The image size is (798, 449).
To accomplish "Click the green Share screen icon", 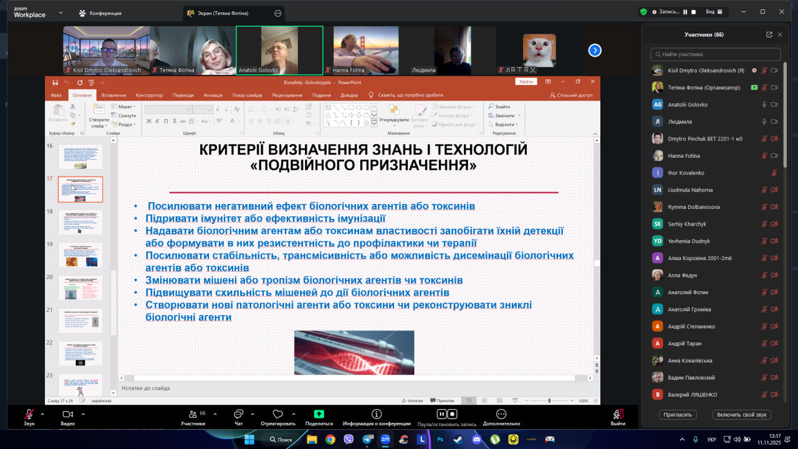I will click(319, 414).
